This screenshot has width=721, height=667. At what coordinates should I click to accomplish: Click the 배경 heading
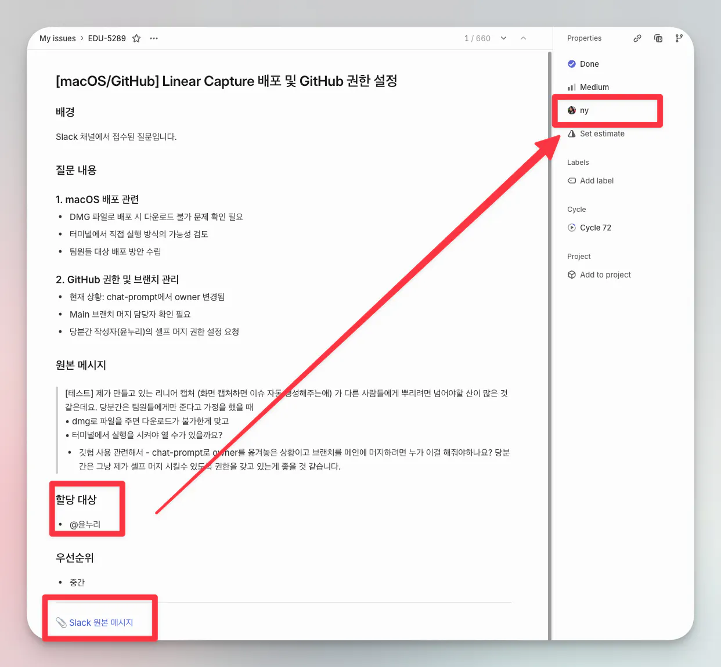65,112
